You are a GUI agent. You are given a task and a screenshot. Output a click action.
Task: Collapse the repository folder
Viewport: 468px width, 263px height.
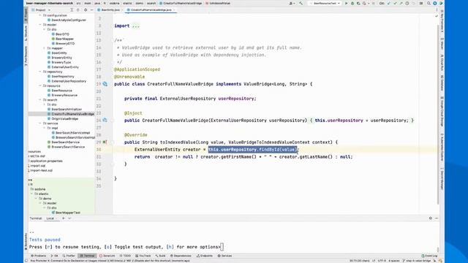[x=41, y=72]
